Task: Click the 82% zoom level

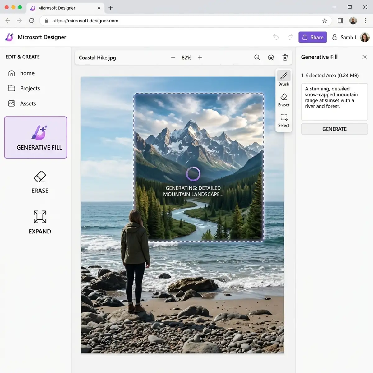Action: click(186, 58)
